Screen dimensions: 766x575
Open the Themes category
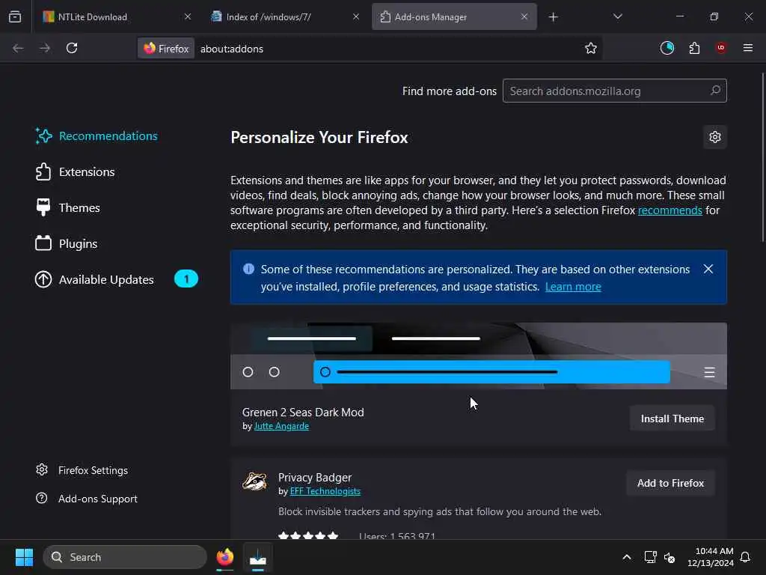pyautogui.click(x=67, y=208)
